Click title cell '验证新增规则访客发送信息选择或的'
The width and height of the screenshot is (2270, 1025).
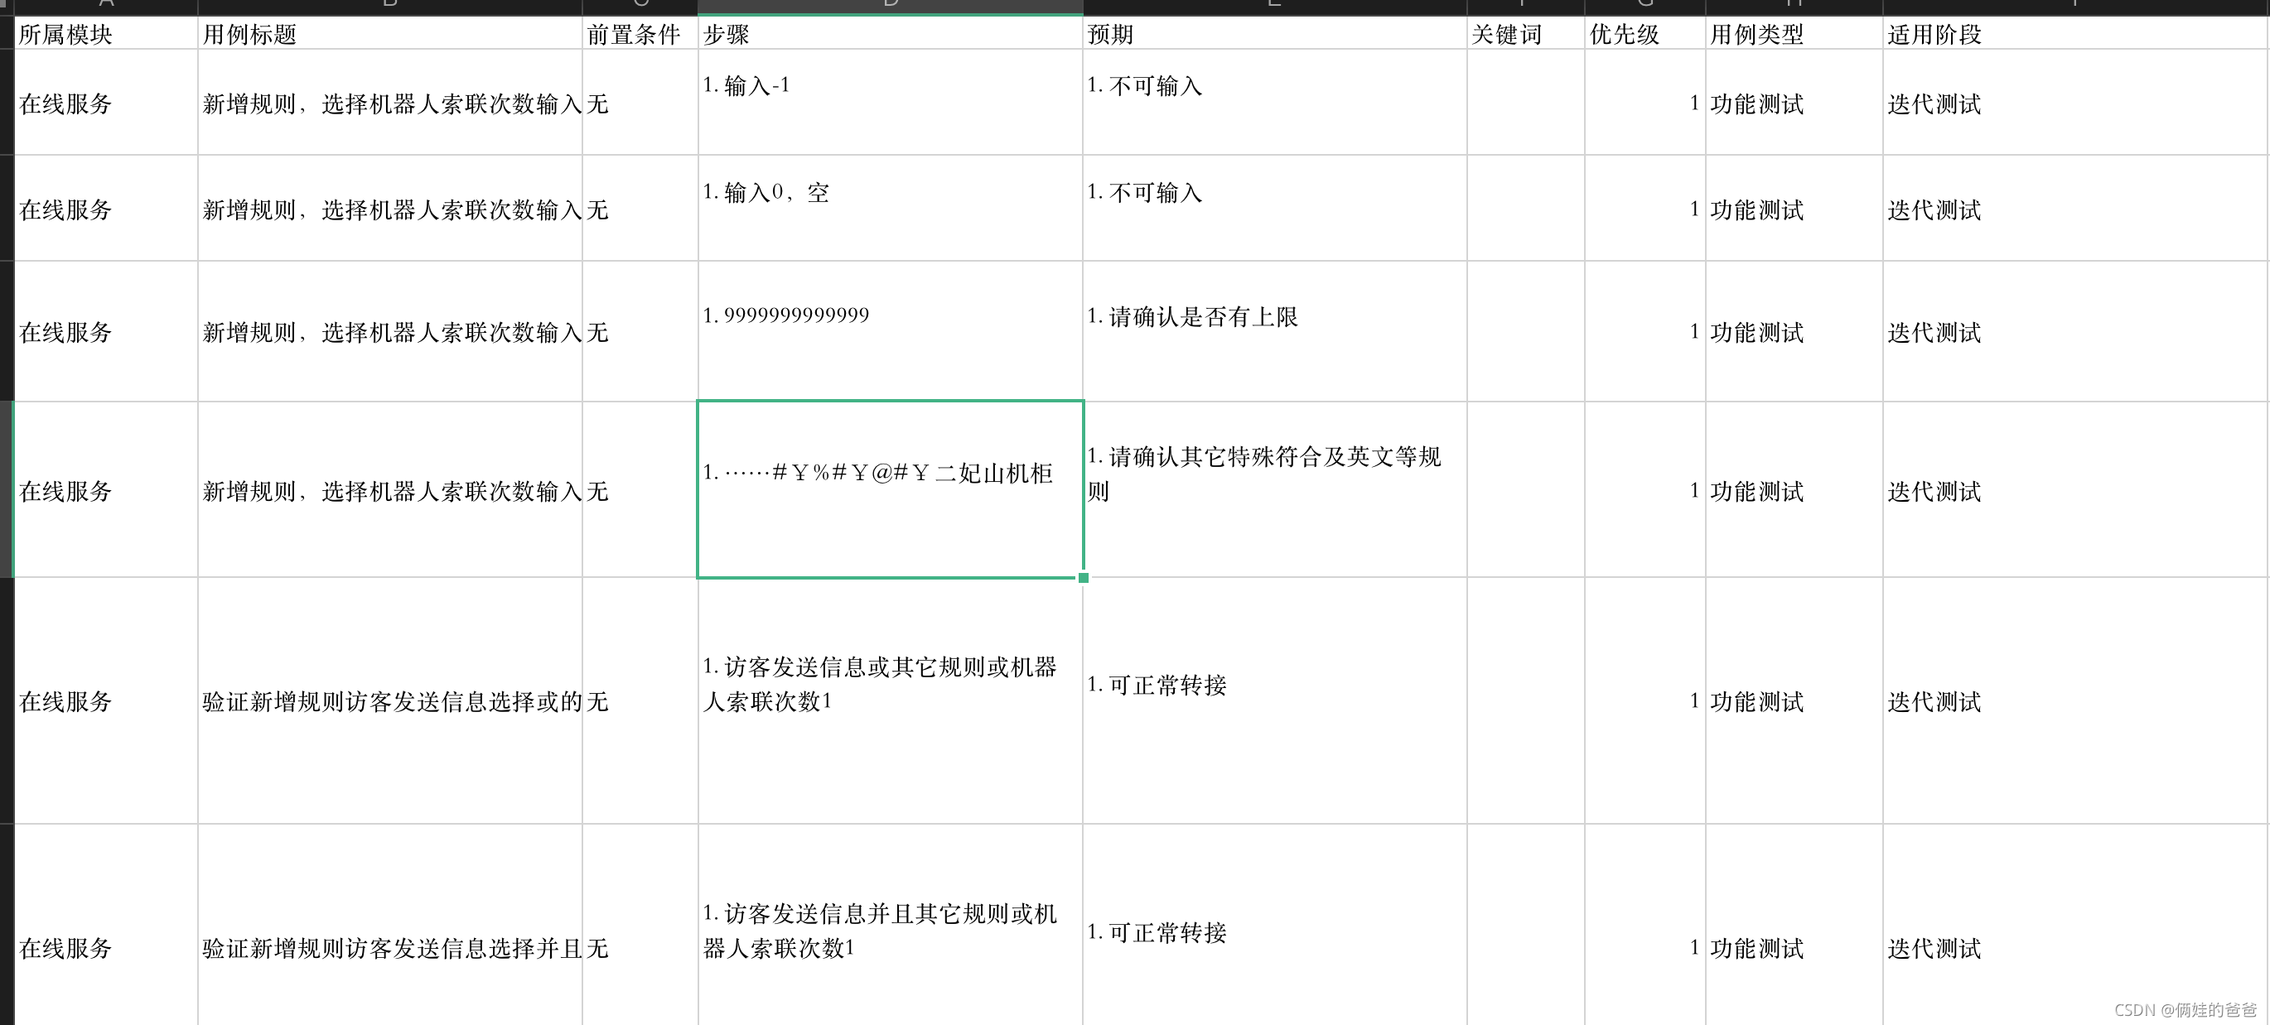(x=389, y=701)
